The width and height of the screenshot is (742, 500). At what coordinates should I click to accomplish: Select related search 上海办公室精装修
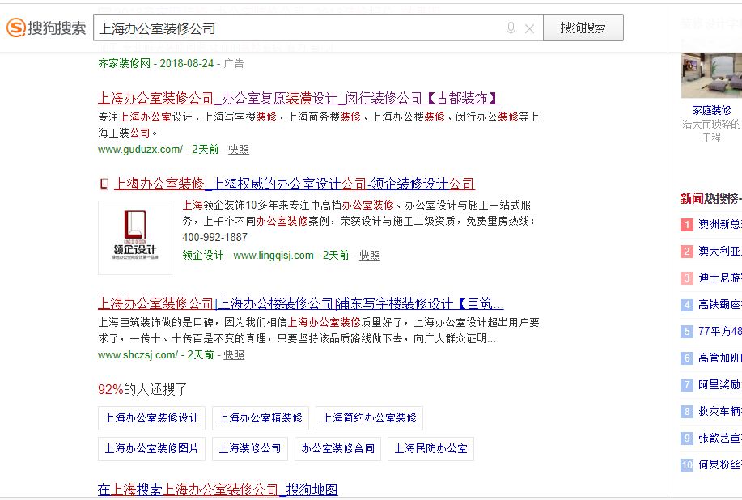click(261, 417)
